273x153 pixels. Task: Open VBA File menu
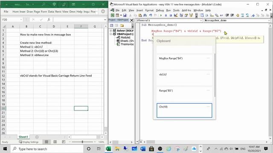point(118,10)
